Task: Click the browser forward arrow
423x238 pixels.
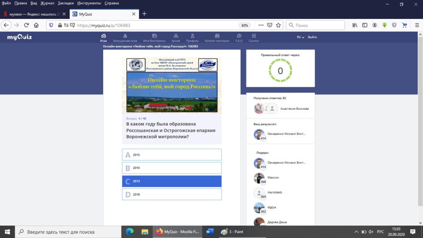Action: click(16, 25)
